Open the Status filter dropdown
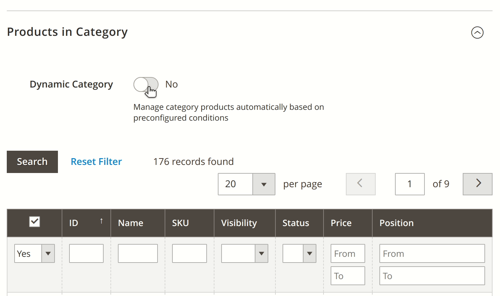The image size is (500, 296). coord(299,253)
